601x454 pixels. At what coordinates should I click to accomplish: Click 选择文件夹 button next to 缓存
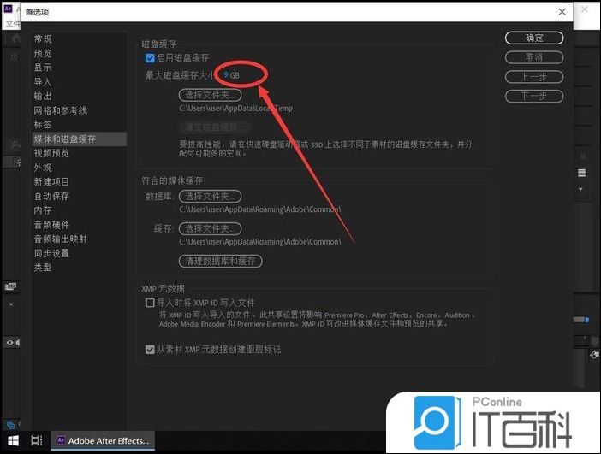click(x=210, y=228)
